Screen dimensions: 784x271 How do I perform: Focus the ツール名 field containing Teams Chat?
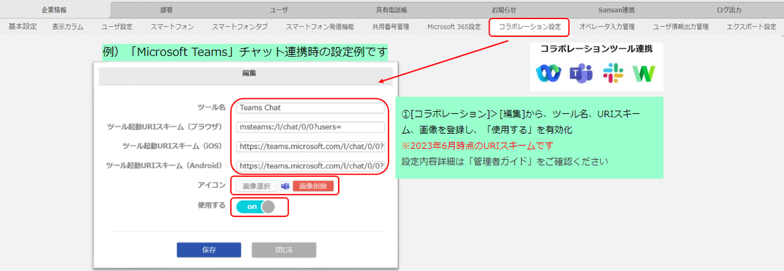click(x=310, y=107)
